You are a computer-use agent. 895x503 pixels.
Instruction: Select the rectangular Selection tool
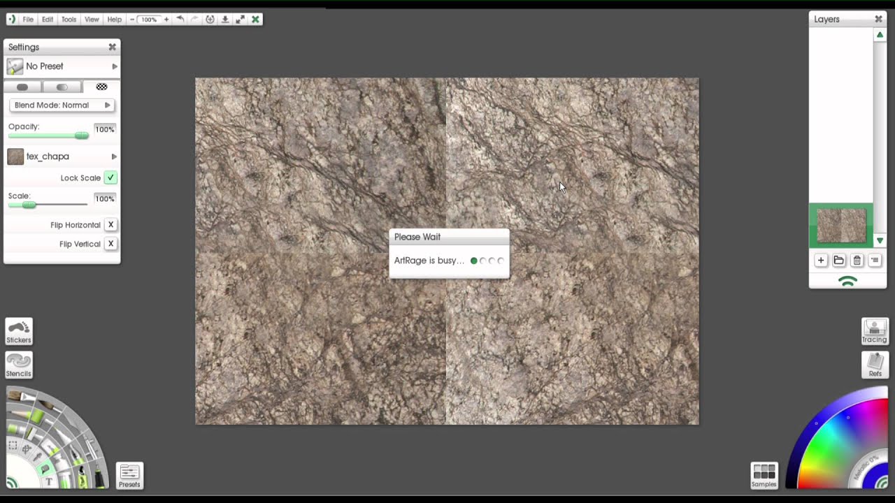coord(13,445)
